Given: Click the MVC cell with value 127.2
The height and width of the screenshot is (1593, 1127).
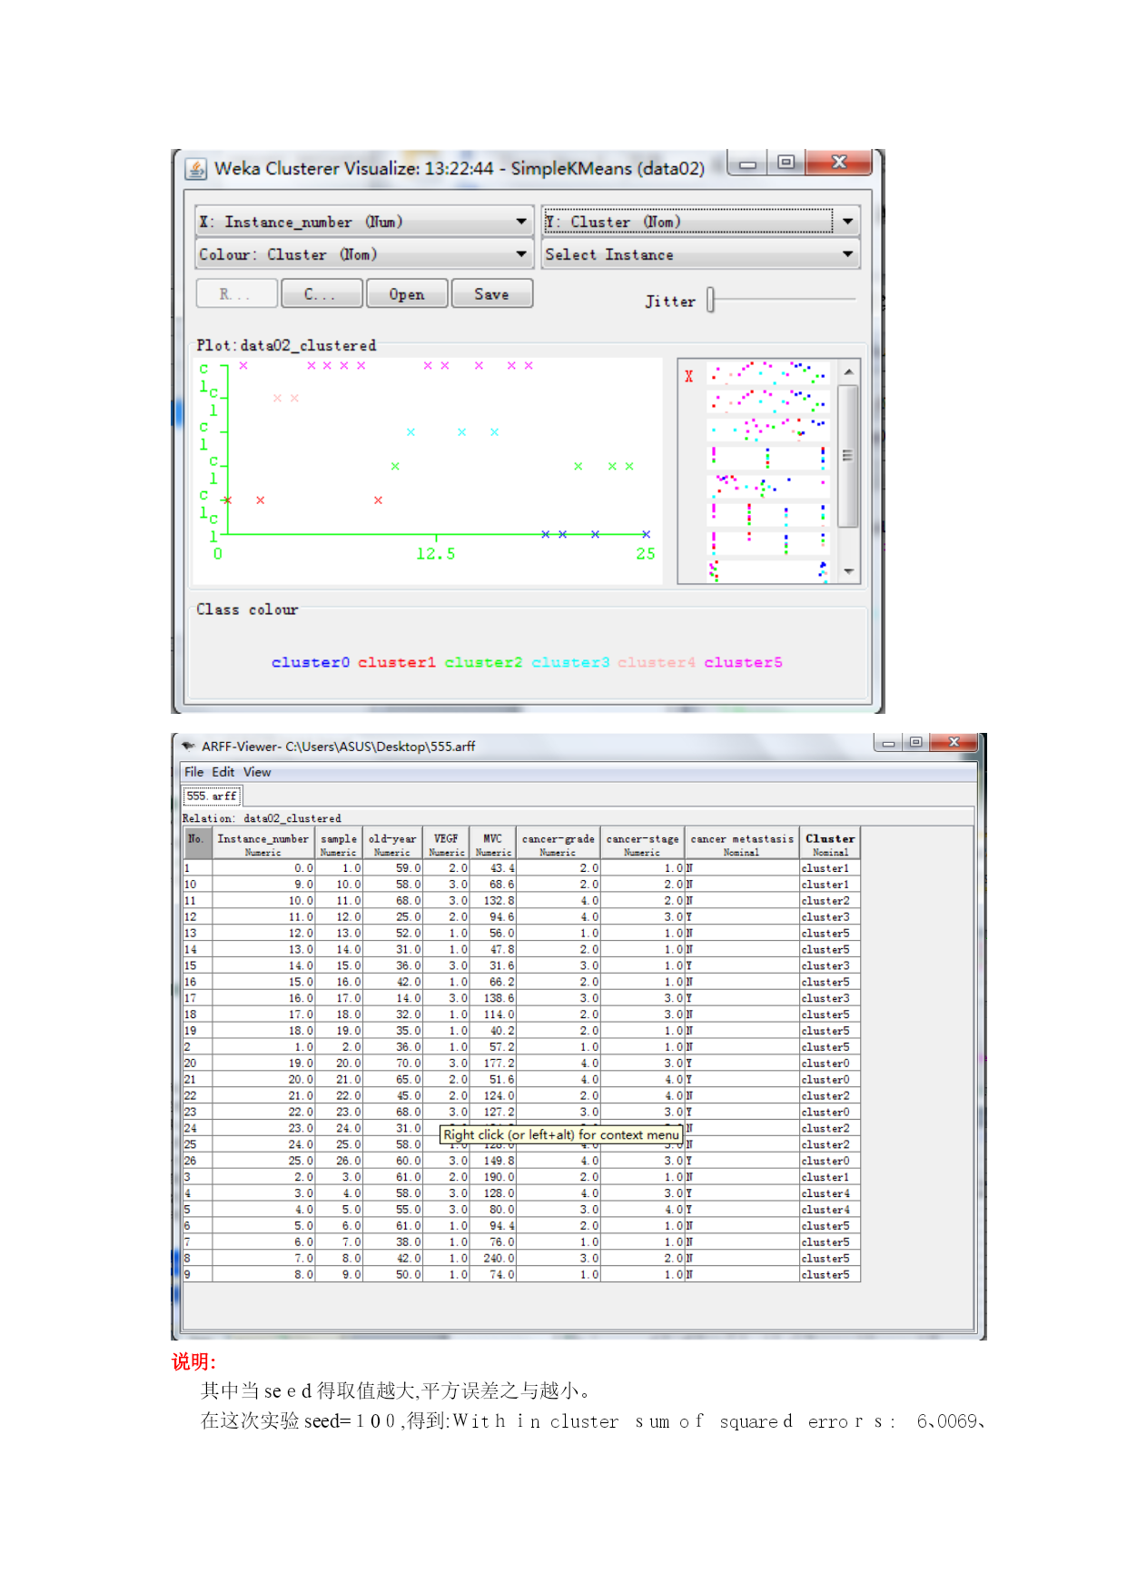Looking at the screenshot, I should click(493, 1113).
